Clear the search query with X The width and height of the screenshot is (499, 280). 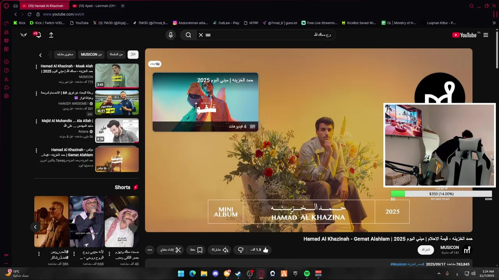201,35
